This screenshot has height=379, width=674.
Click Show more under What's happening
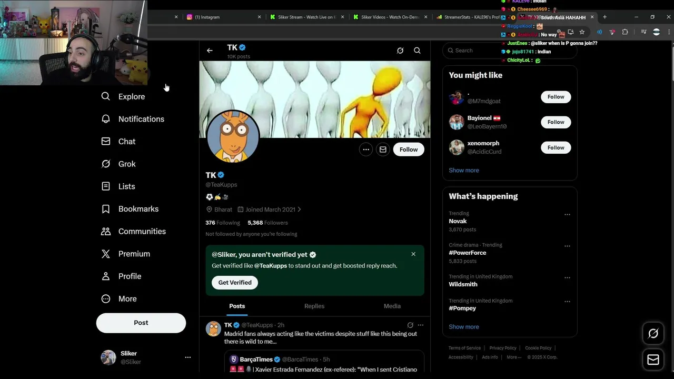[464, 327]
